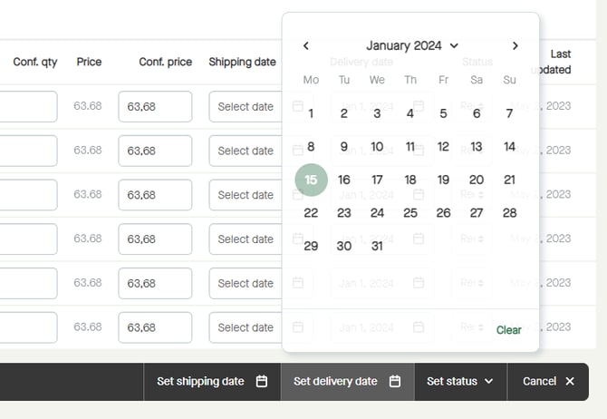Viewport: 607px width, 419px height.
Task: Pick January 31 in the calendar
Action: click(x=377, y=246)
